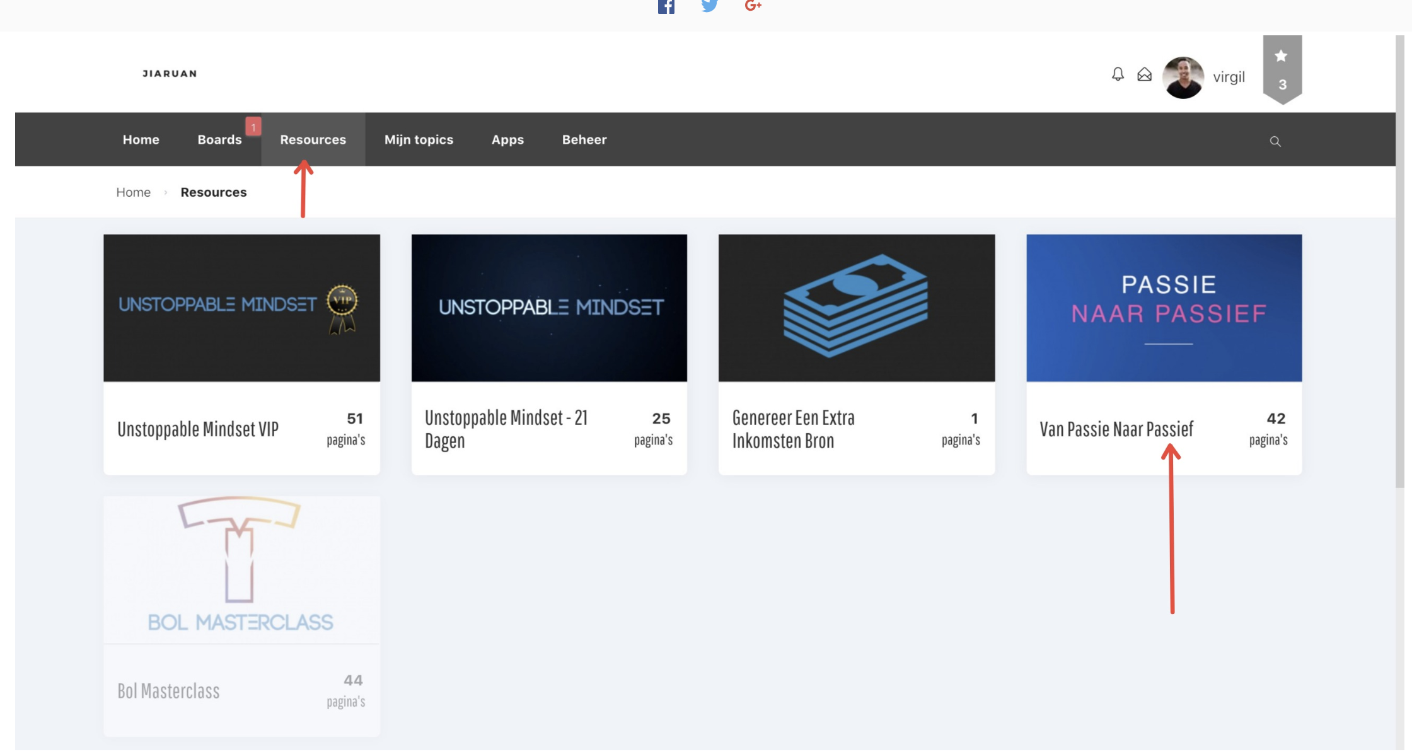The image size is (1412, 754).
Task: Open the notifications bell
Action: [x=1118, y=74]
